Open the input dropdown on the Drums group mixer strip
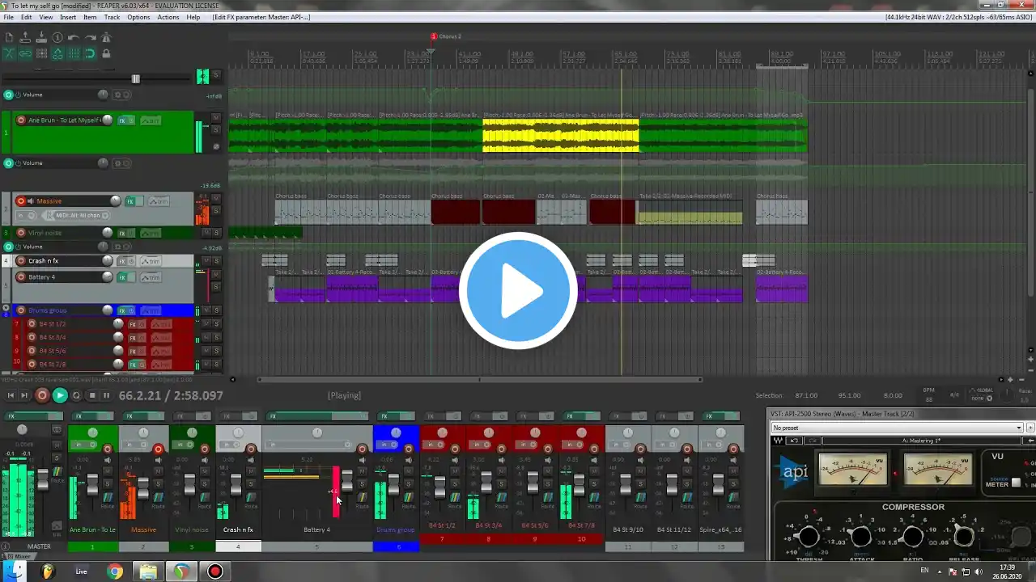The width and height of the screenshot is (1036, 582). [x=388, y=446]
